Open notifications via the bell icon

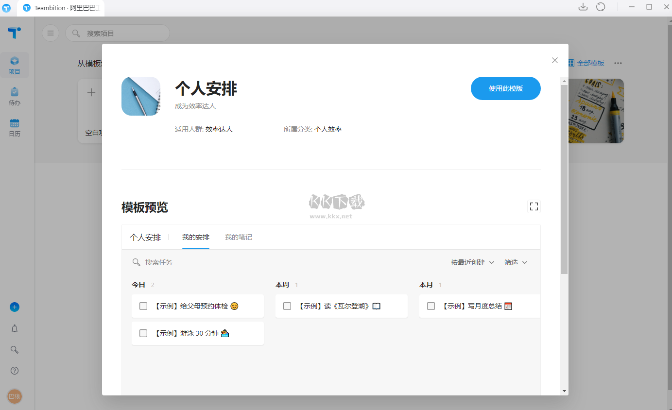pos(14,328)
